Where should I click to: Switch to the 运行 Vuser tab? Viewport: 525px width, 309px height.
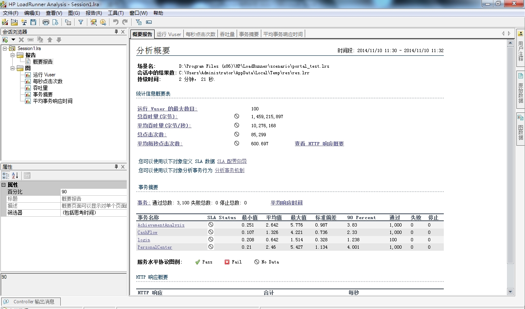169,34
